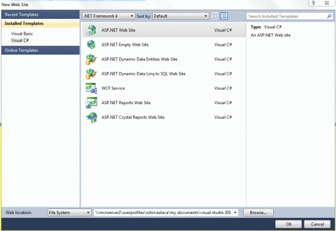Click the OK button
Image resolution: width=336 pixels, height=231 pixels.
288,224
